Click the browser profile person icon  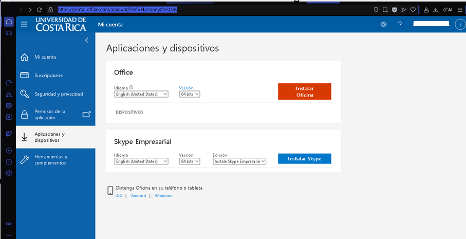[426, 10]
